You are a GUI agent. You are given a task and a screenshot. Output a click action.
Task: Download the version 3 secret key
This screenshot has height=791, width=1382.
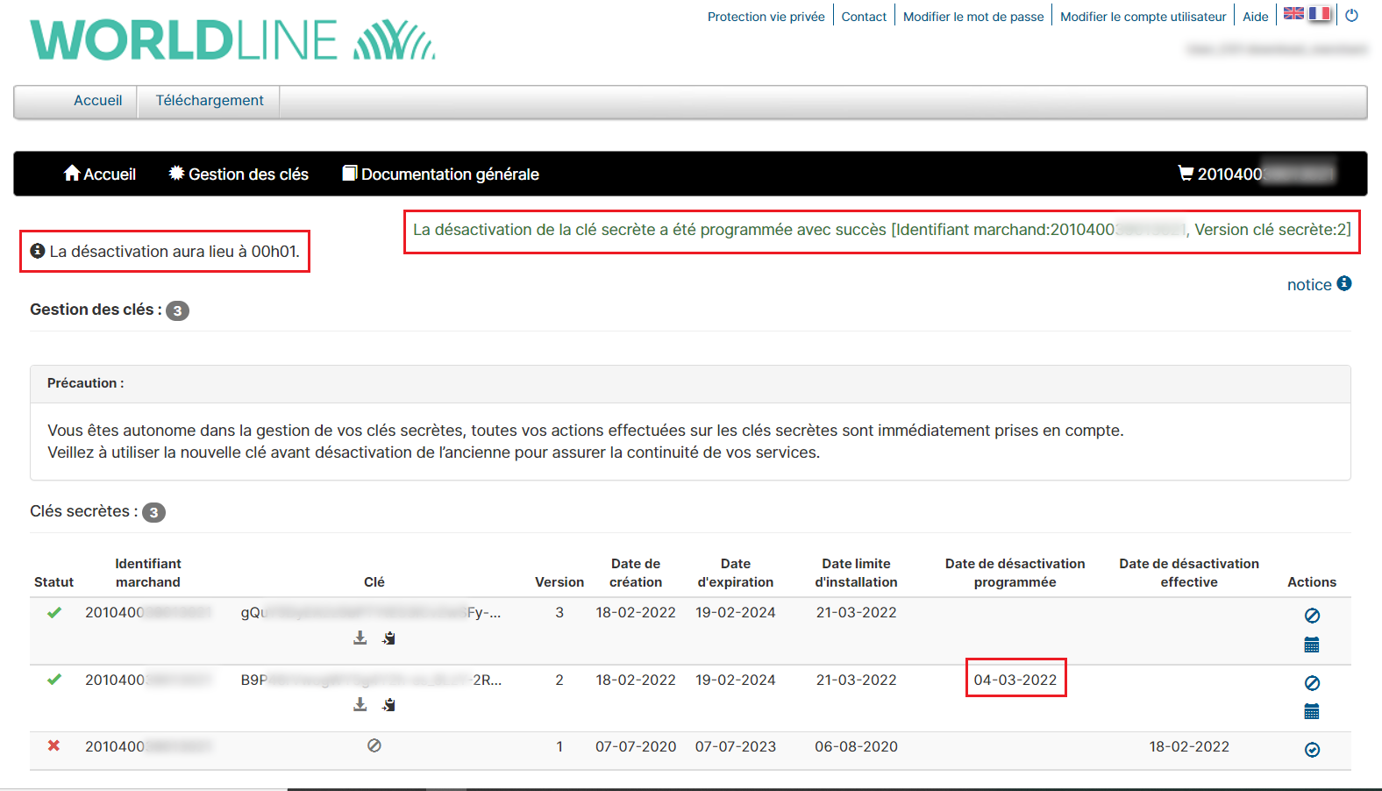pyautogui.click(x=360, y=638)
